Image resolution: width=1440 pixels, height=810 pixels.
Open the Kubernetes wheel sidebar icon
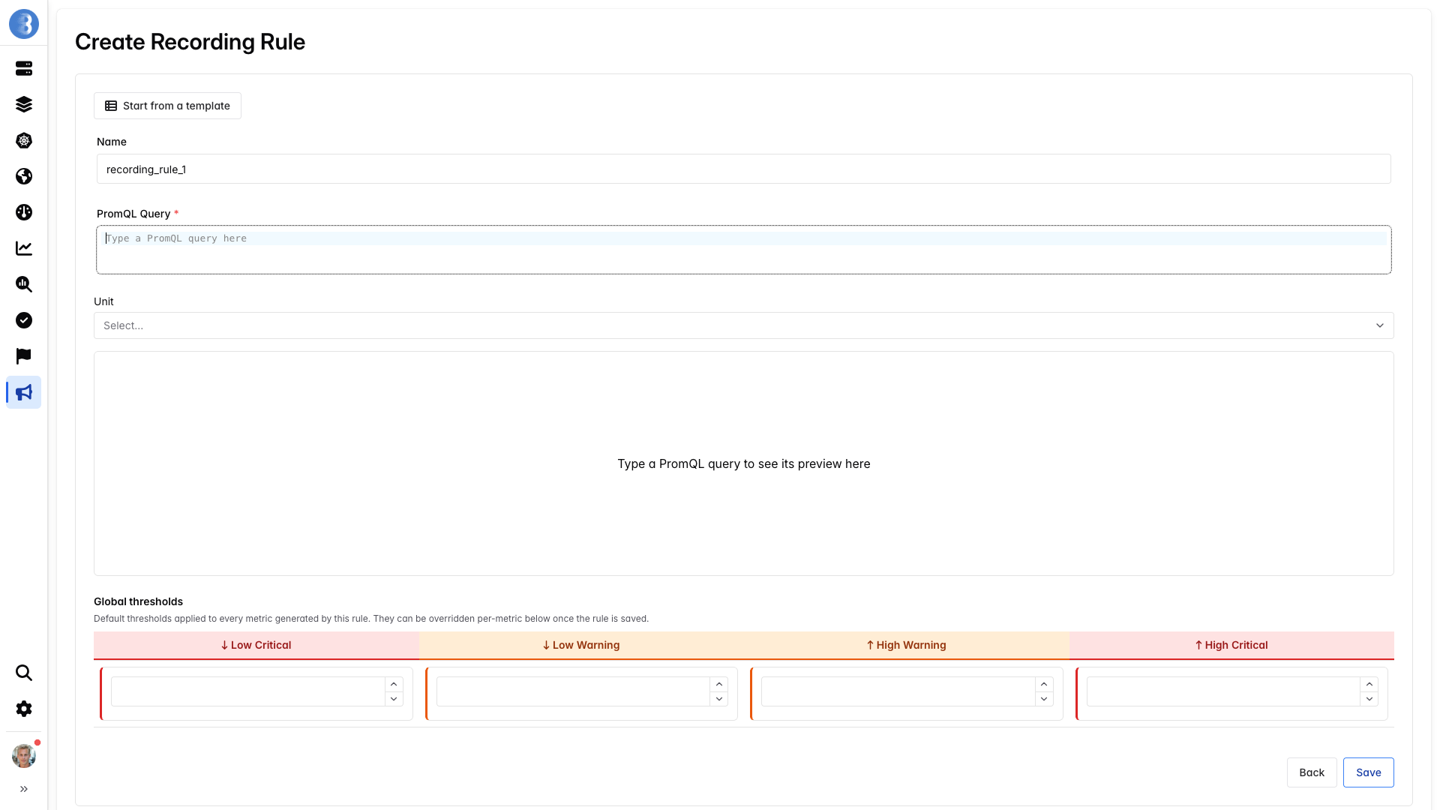coord(24,140)
